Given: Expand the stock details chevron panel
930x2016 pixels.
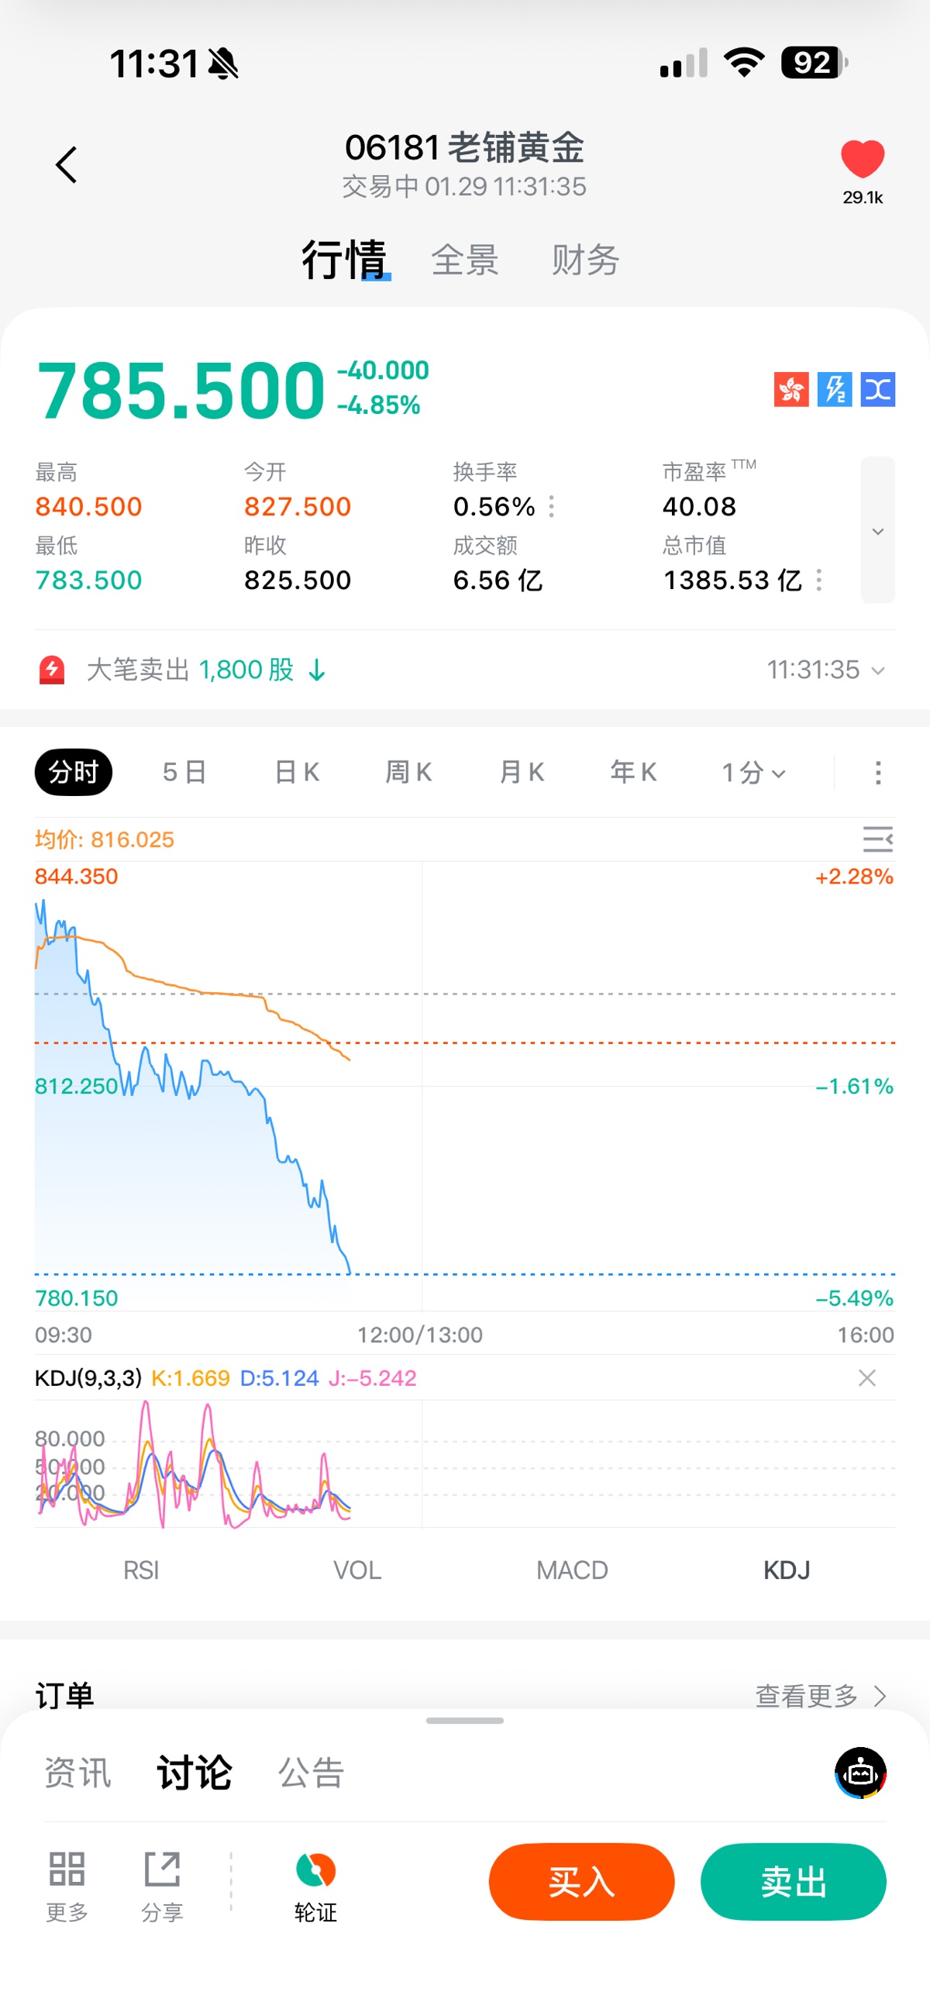Looking at the screenshot, I should (x=877, y=531).
